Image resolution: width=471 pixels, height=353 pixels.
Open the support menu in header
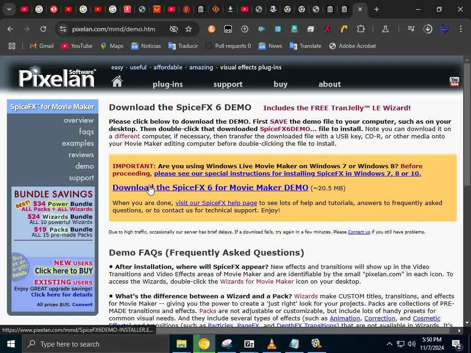(x=228, y=85)
